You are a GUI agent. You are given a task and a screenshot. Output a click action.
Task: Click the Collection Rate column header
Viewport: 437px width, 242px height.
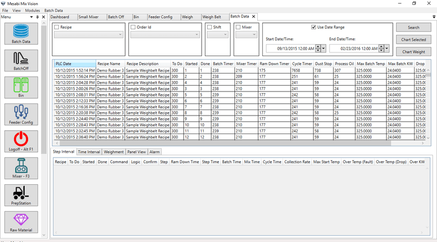point(297,162)
